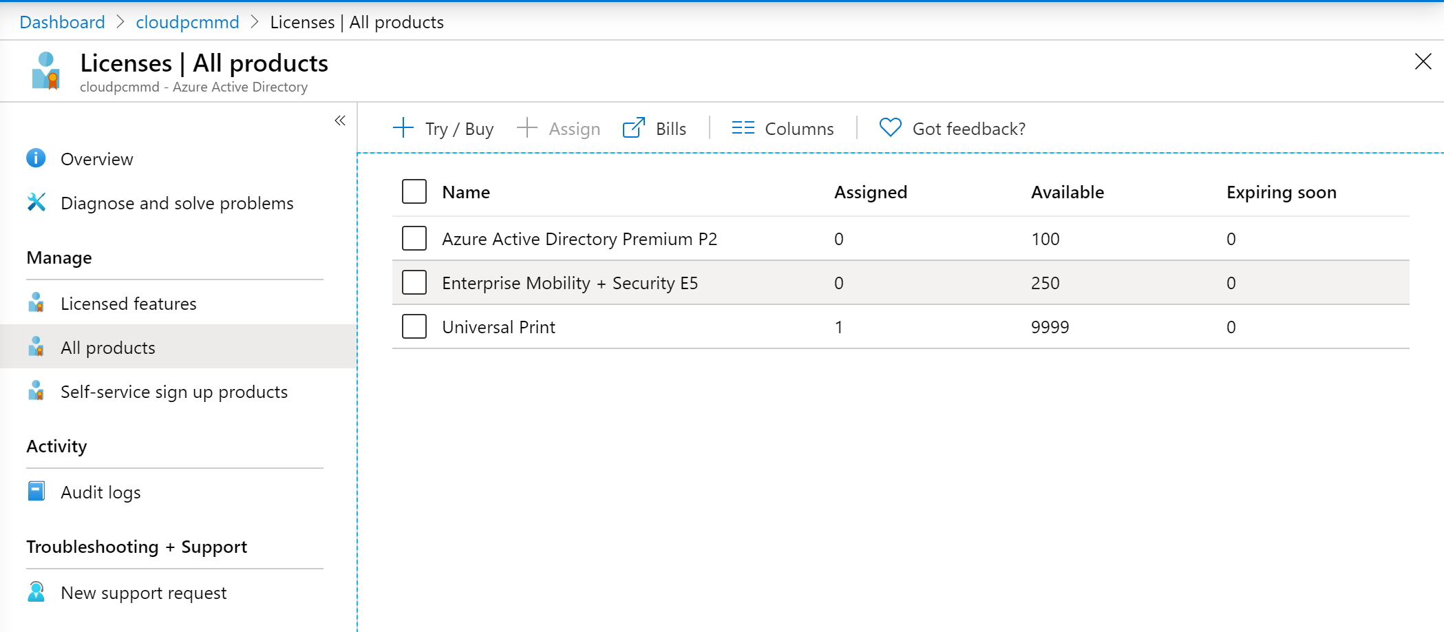
Task: Select All products in the sidebar
Action: coord(107,348)
